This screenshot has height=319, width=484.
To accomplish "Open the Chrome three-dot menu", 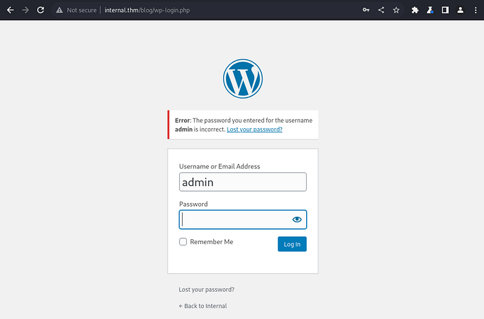I will [x=476, y=10].
